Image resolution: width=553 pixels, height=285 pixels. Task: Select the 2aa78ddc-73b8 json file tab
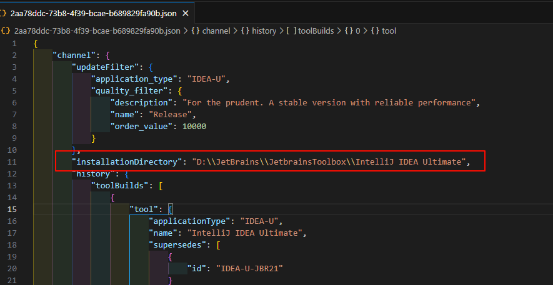(x=97, y=13)
